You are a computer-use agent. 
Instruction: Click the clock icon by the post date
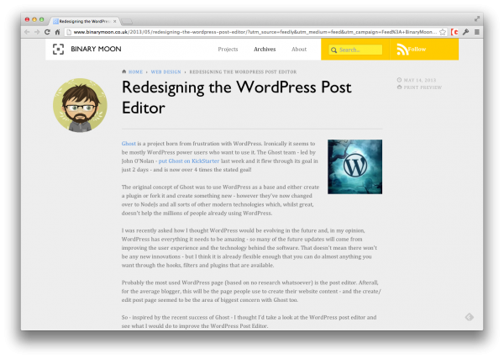(399, 80)
